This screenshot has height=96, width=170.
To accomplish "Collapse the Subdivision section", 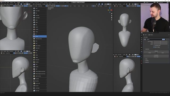I will tap(147, 49).
